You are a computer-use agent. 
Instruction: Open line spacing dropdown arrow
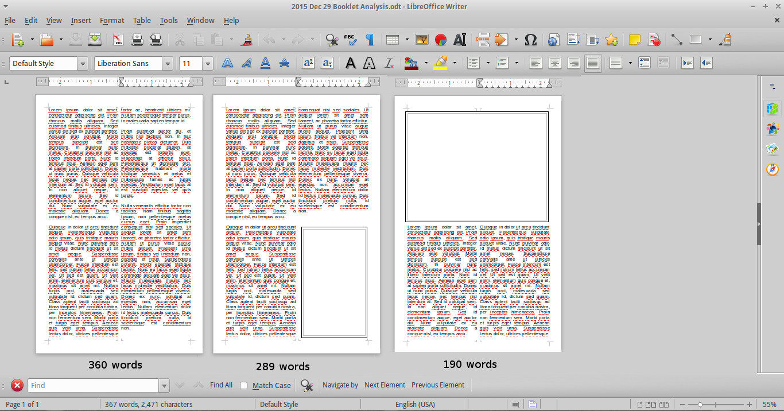[x=630, y=63]
